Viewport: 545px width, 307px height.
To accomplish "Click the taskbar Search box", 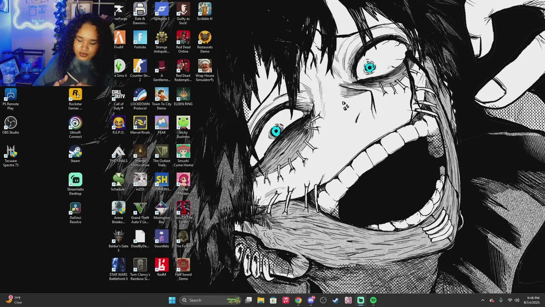I will 211,300.
